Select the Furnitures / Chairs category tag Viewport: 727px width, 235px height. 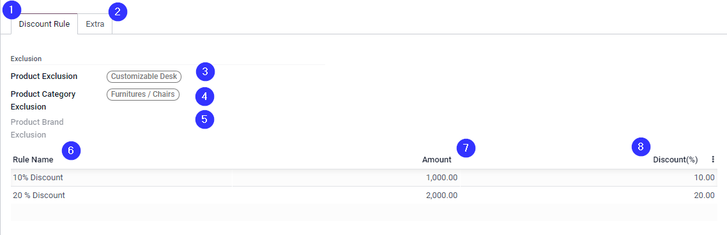tap(143, 94)
